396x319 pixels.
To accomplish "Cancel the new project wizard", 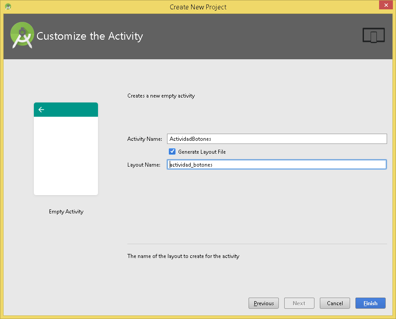I will [x=335, y=303].
